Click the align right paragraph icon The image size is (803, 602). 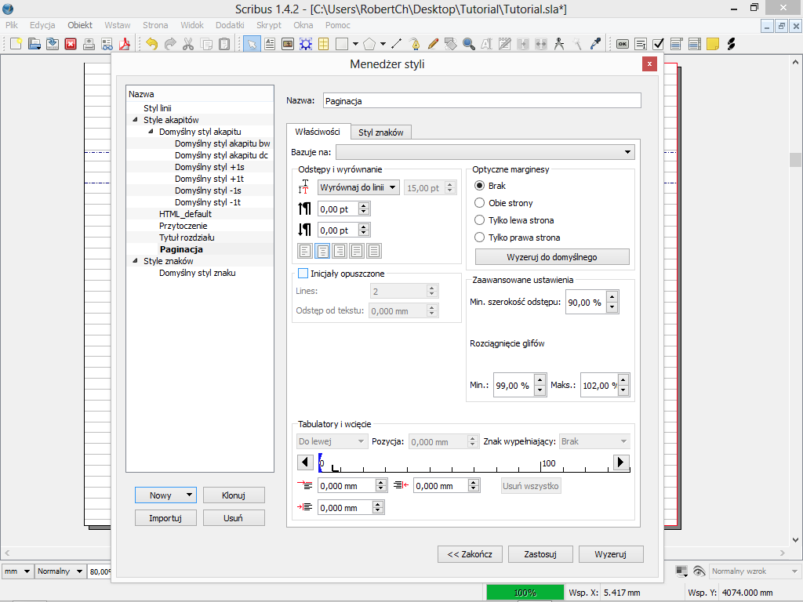coord(340,251)
